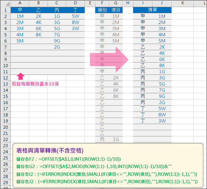
Task: Select row 13 header
Action: [x=6, y=84]
